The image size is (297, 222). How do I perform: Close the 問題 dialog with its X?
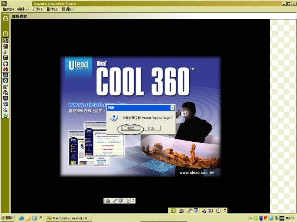click(x=172, y=108)
